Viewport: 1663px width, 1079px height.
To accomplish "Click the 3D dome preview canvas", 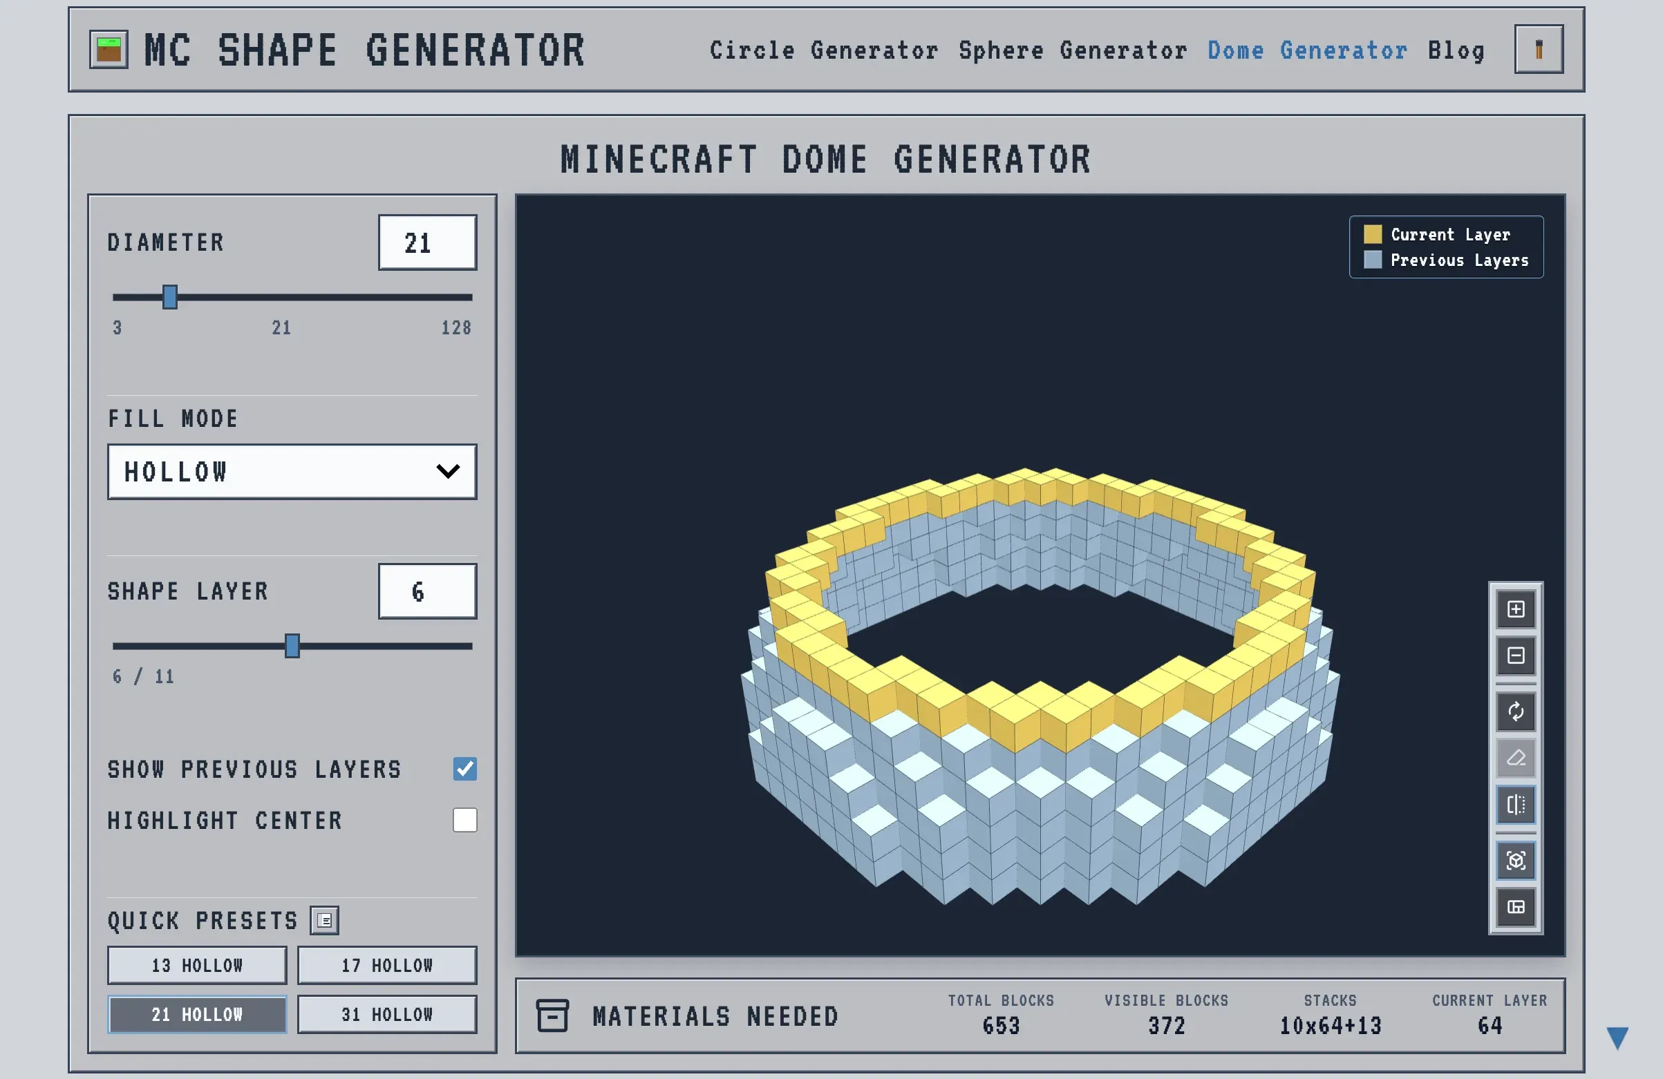I will [1040, 575].
